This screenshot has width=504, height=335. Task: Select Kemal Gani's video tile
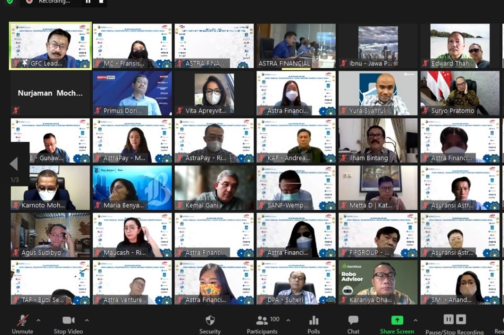(x=214, y=188)
